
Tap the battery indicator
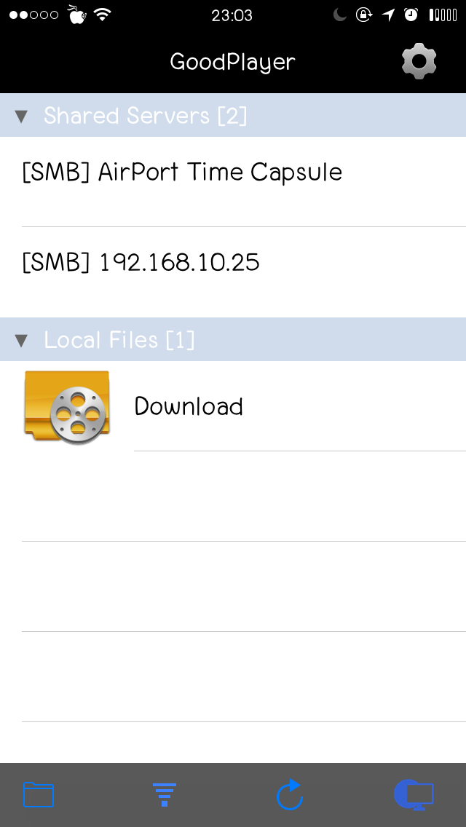pos(443,15)
